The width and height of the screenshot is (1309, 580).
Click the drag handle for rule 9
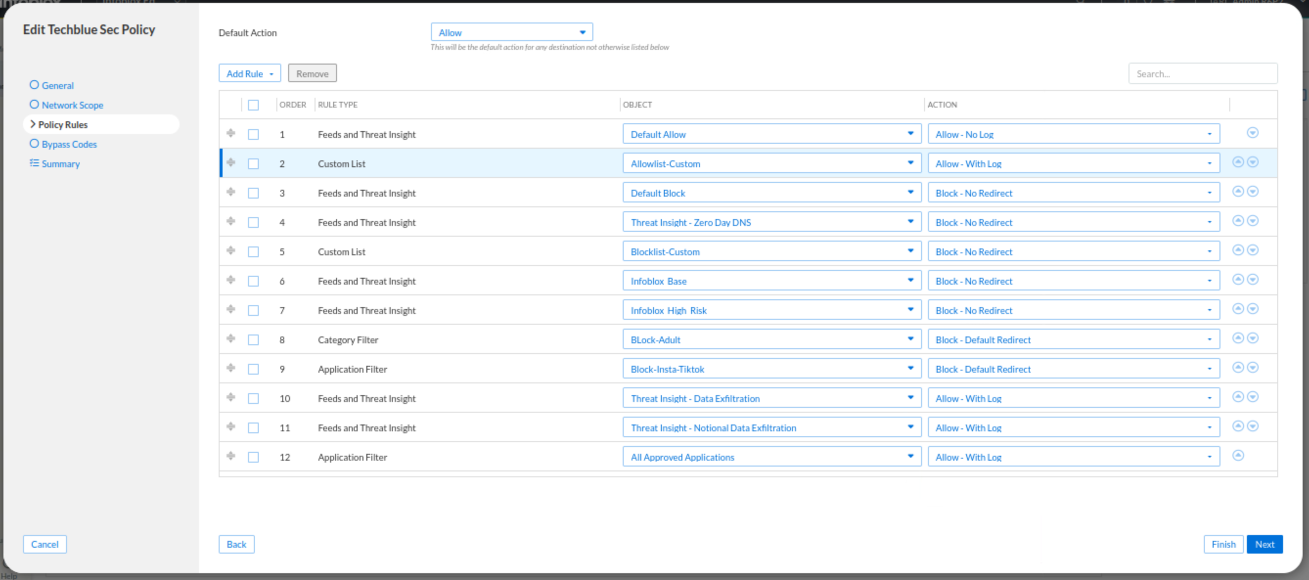[231, 368]
